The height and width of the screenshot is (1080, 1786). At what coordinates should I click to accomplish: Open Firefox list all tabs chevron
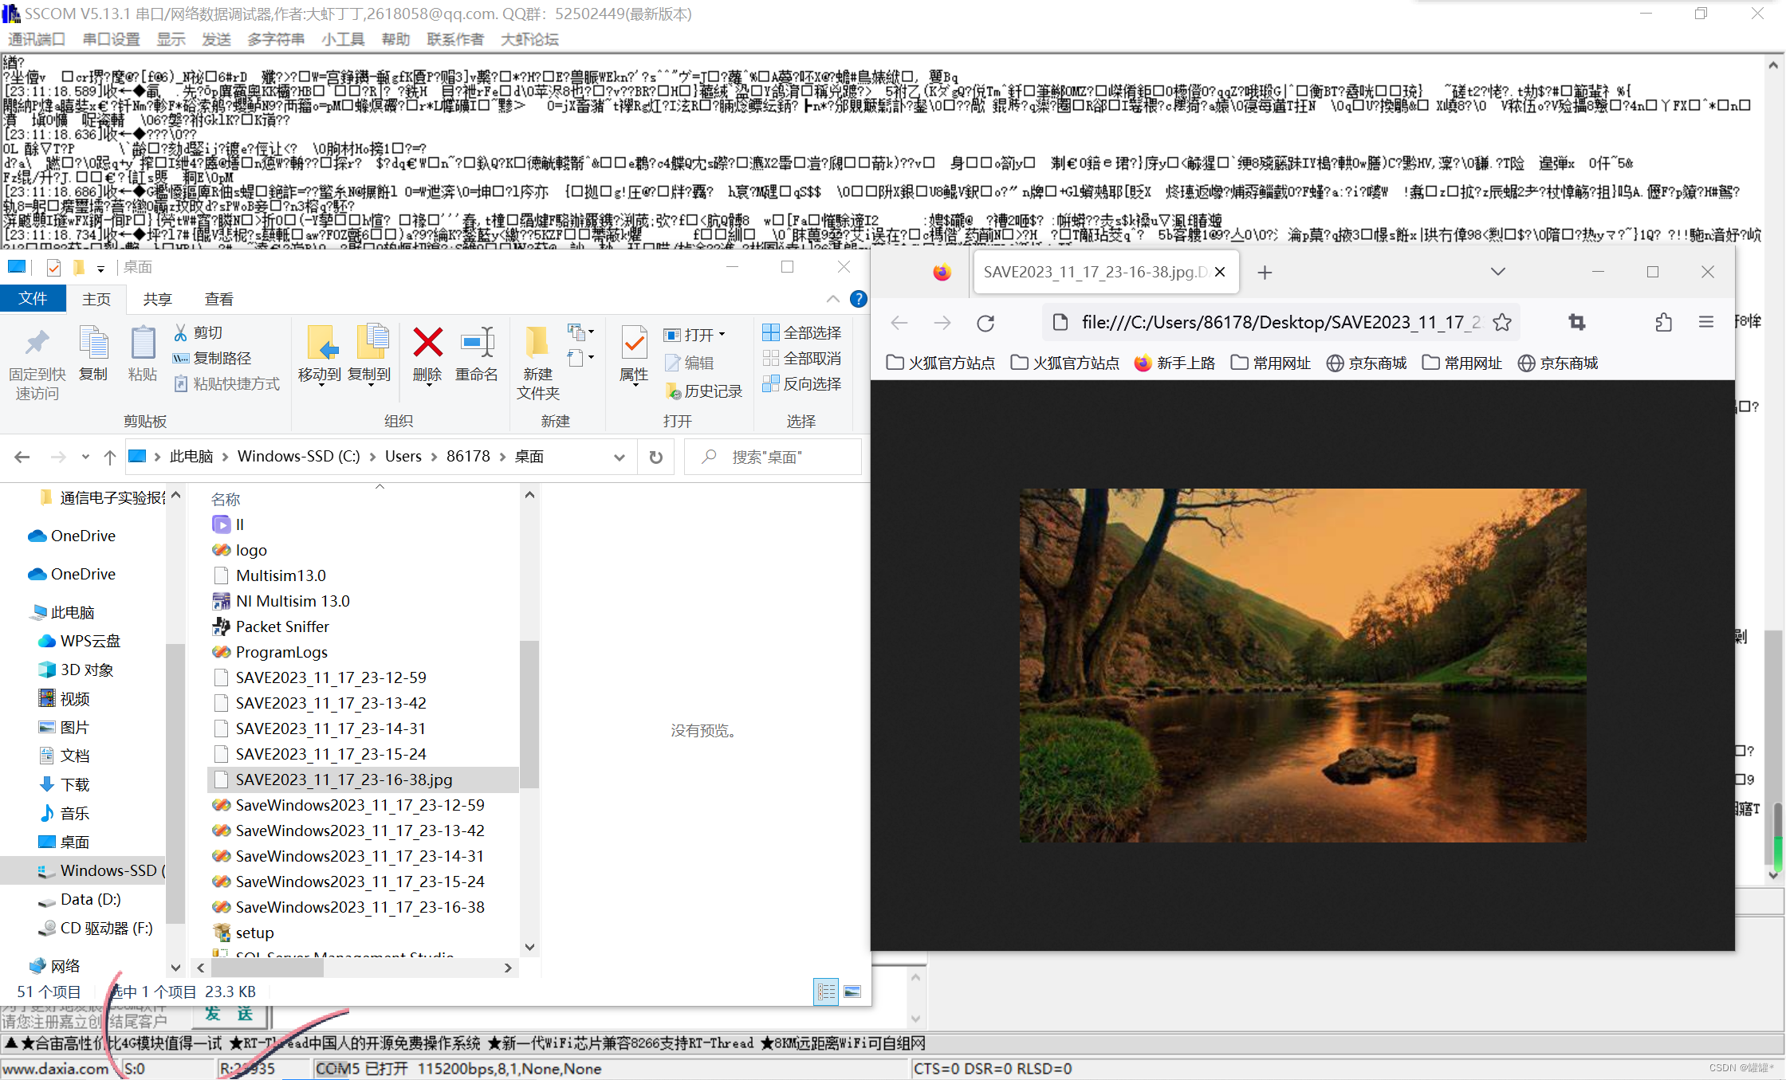(1498, 272)
